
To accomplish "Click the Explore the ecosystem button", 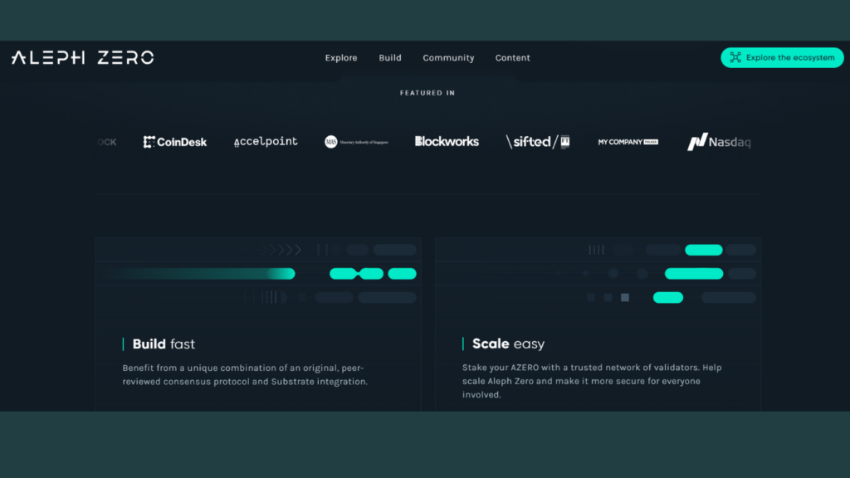I will (782, 57).
